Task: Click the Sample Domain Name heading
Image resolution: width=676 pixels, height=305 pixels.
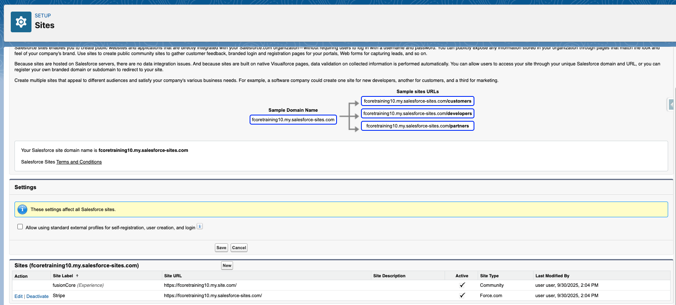Action: pos(293,110)
